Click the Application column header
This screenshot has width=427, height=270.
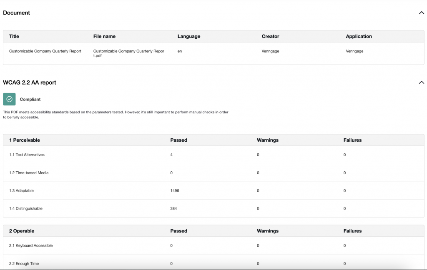coord(359,36)
